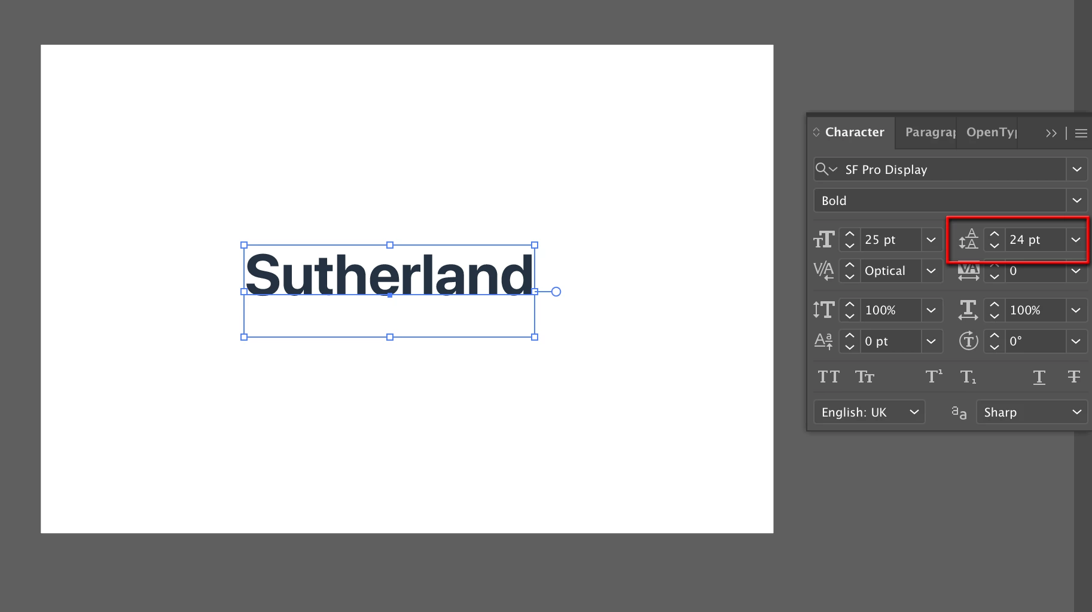This screenshot has width=1092, height=612.
Task: Click the anti-aliasing aa icon
Action: click(959, 412)
